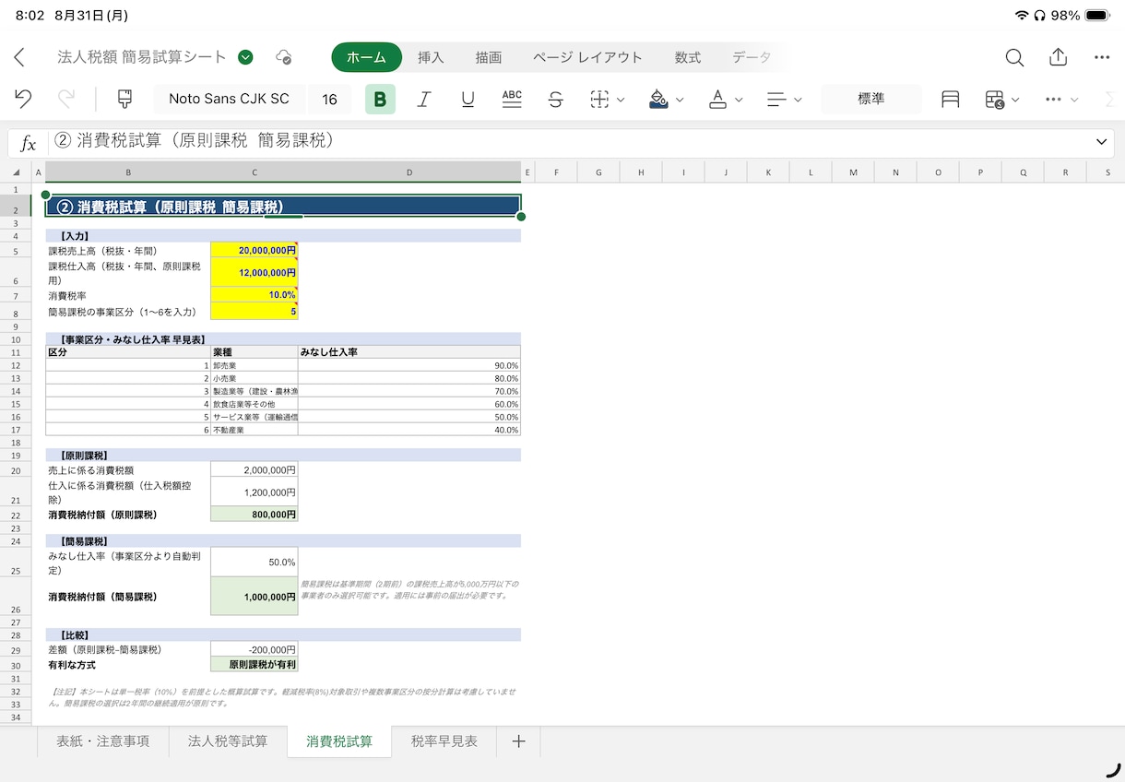The height and width of the screenshot is (782, 1125).
Task: Apply cell borders icon
Action: 599,99
